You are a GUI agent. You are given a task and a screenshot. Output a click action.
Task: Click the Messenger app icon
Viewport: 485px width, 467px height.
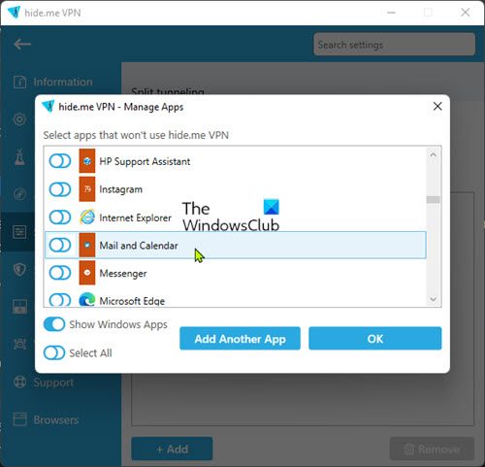87,273
